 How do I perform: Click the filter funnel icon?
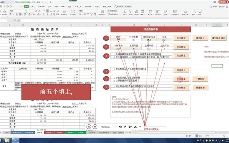(131, 11)
